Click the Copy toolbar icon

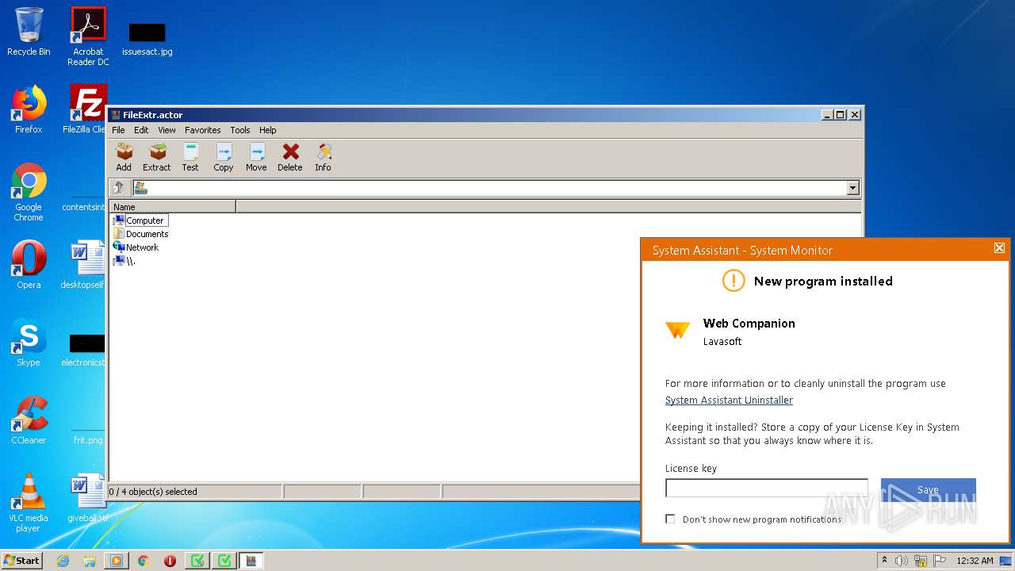(x=224, y=156)
